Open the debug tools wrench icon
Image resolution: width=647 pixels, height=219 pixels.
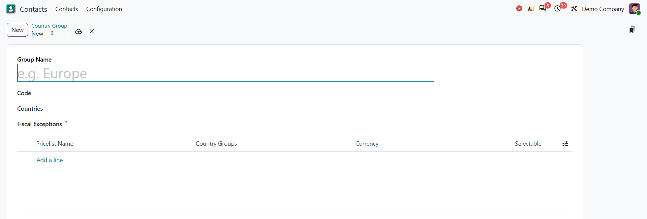coord(574,9)
